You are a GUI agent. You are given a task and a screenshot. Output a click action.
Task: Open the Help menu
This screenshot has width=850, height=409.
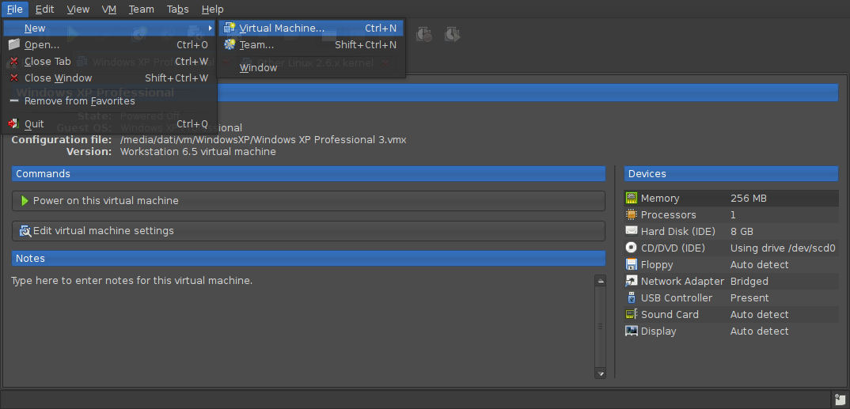[212, 9]
